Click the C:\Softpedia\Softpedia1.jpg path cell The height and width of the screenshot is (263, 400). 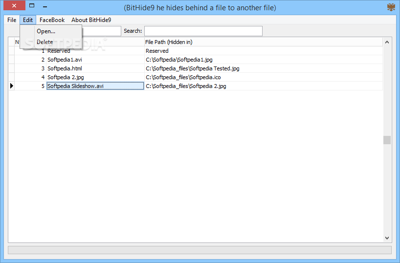[x=263, y=60]
